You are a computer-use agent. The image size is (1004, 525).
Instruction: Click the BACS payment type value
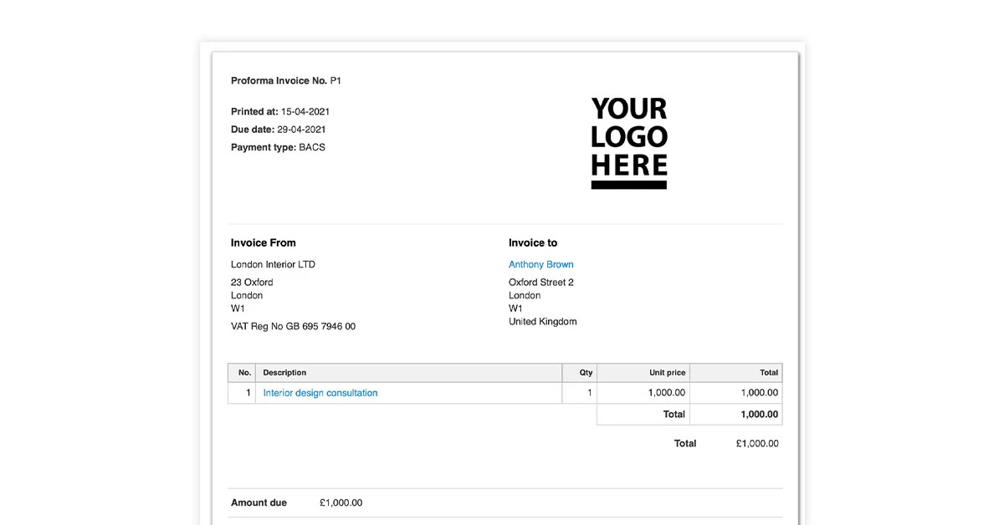313,146
